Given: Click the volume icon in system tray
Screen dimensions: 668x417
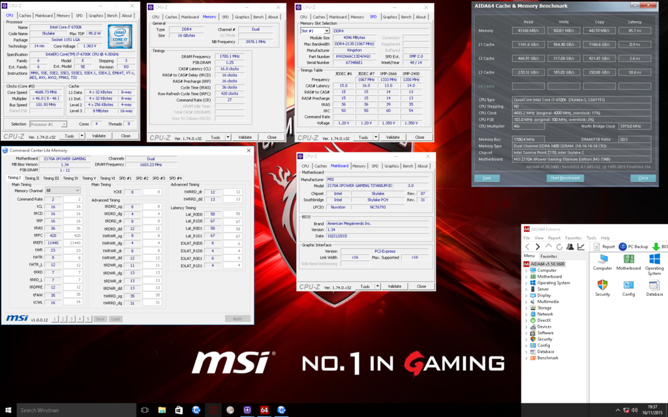Looking at the screenshot, I should [634, 410].
